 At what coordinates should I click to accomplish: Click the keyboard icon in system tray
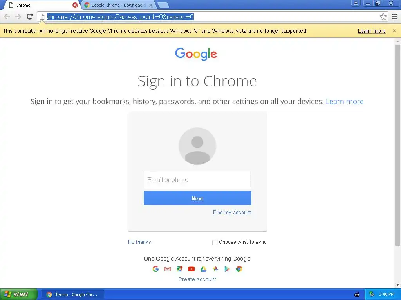[x=357, y=295]
